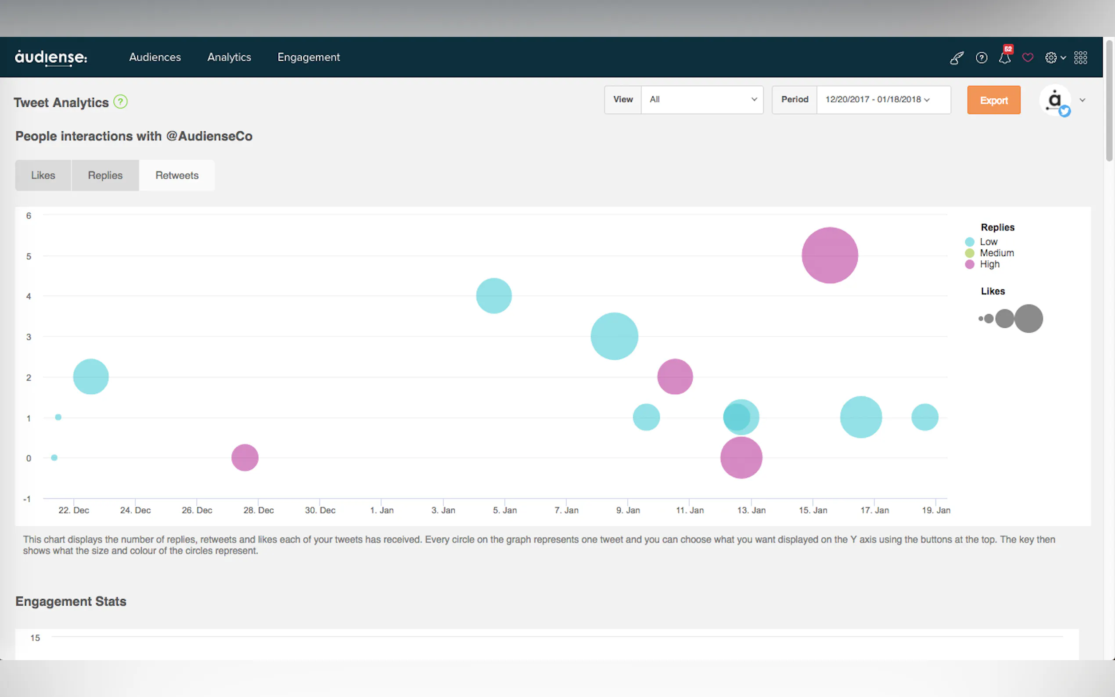This screenshot has width=1115, height=697.
Task: Open the compose tweet quill icon
Action: coord(957,57)
